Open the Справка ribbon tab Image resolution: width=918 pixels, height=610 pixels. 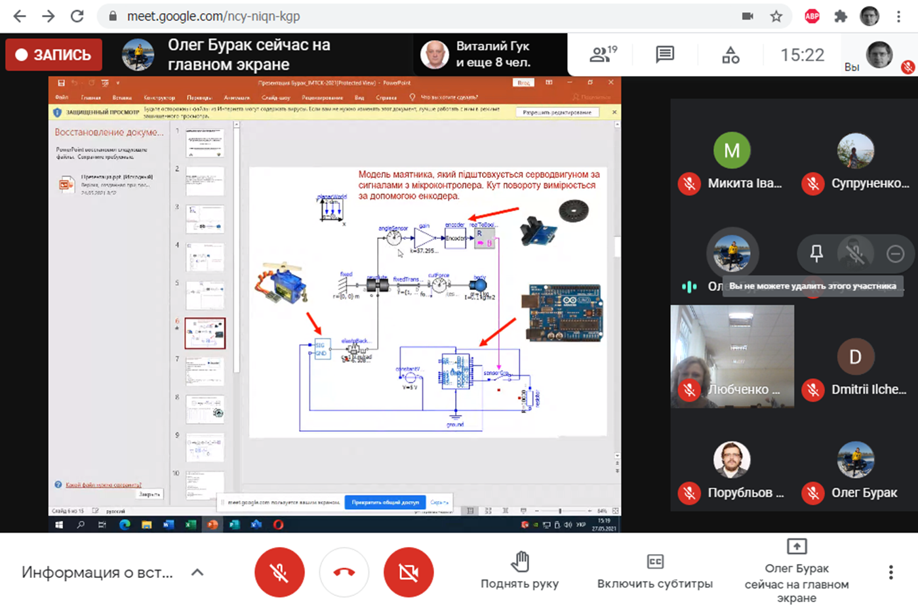tap(386, 98)
